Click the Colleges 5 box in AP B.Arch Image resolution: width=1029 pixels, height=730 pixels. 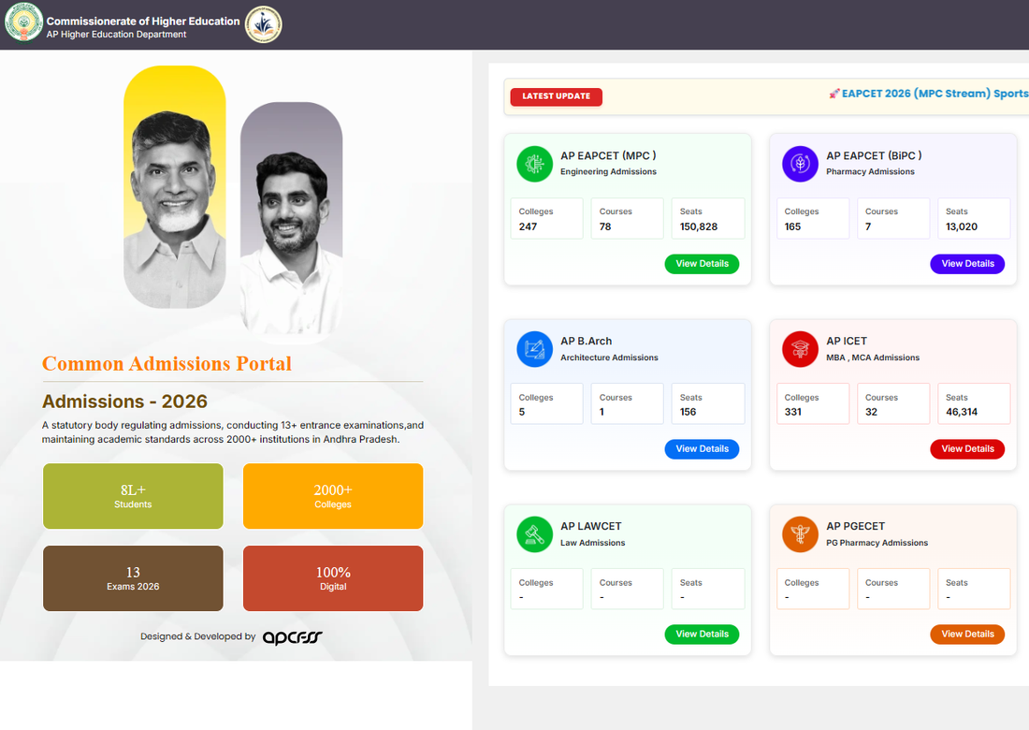pos(546,403)
